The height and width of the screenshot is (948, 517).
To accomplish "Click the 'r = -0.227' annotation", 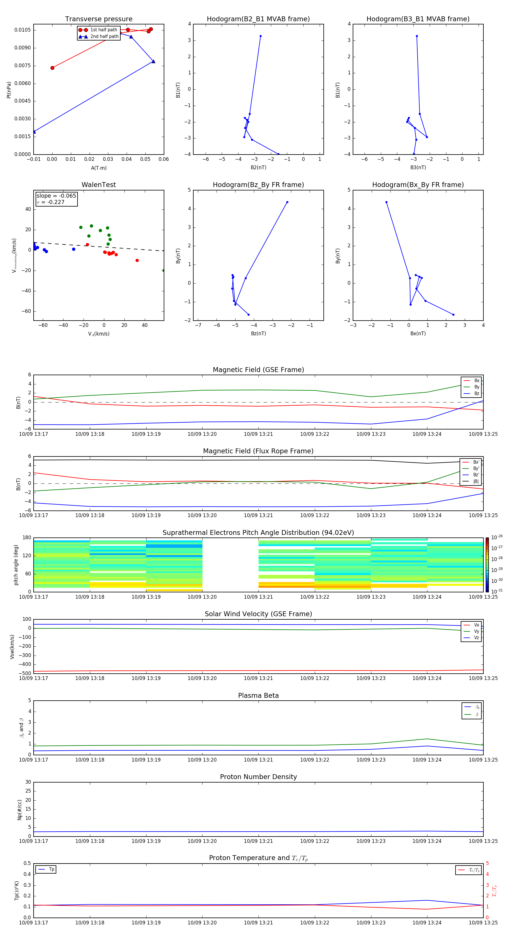I will tap(51, 202).
